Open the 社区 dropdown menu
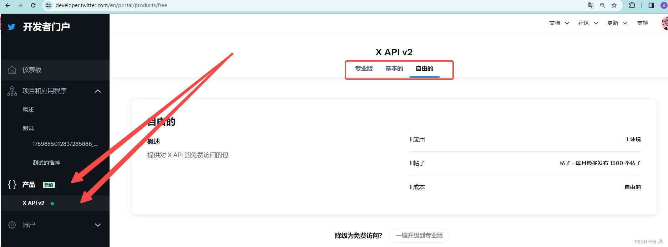Screen dimensions: 668x247 point(588,23)
